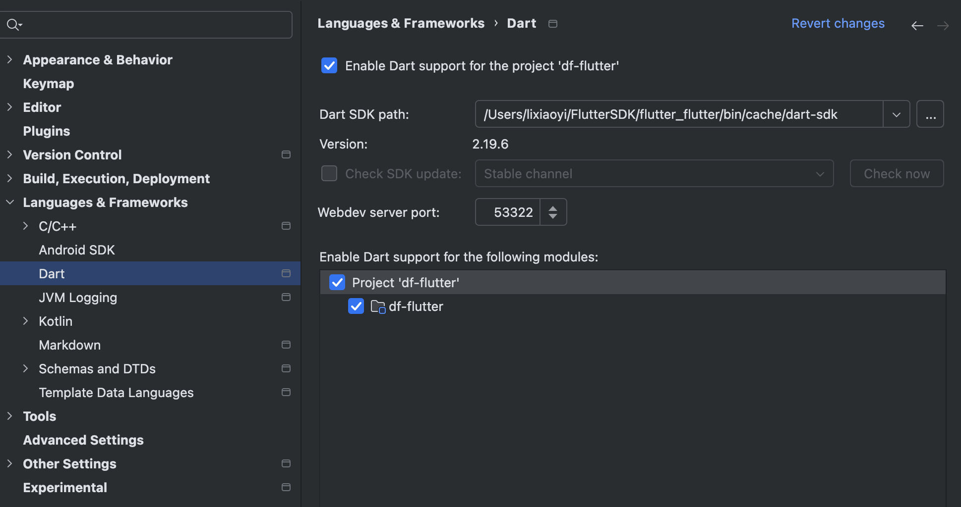
Task: Click the df-flutter module folder icon
Action: (x=378, y=307)
